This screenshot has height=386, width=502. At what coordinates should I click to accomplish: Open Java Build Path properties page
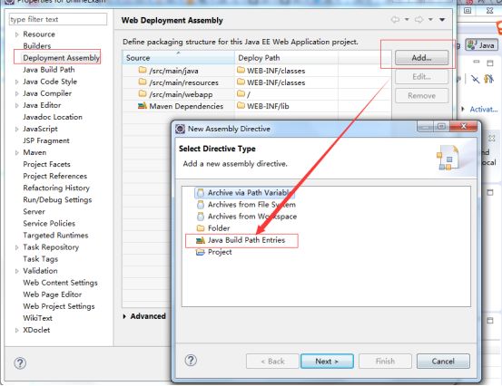click(49, 70)
